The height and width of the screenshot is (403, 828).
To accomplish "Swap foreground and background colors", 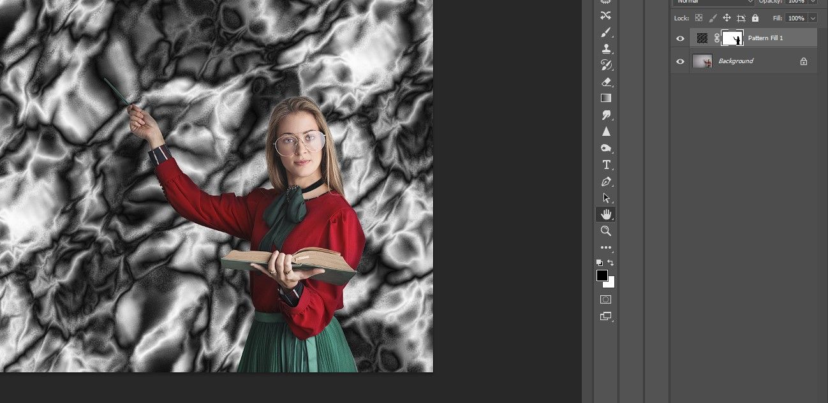I will point(610,262).
